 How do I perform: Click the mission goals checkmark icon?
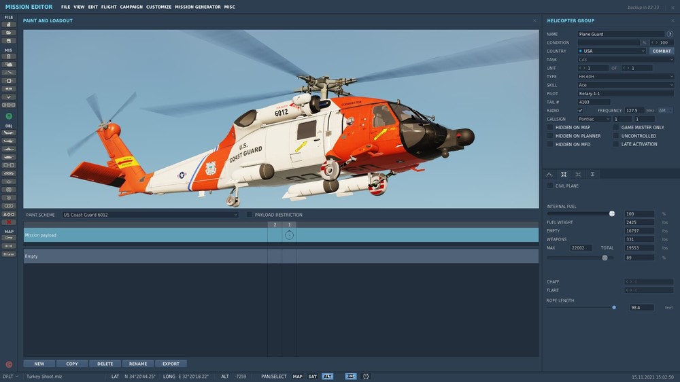point(9,97)
